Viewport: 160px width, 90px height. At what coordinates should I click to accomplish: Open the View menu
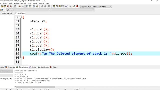(11, 3)
